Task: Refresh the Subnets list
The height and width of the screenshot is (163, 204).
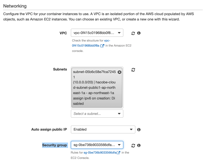Action: 133,70
